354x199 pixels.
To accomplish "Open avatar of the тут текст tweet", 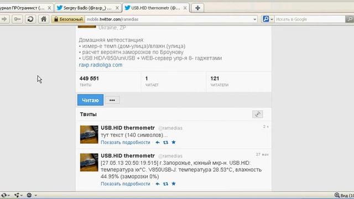I will tap(89, 134).
